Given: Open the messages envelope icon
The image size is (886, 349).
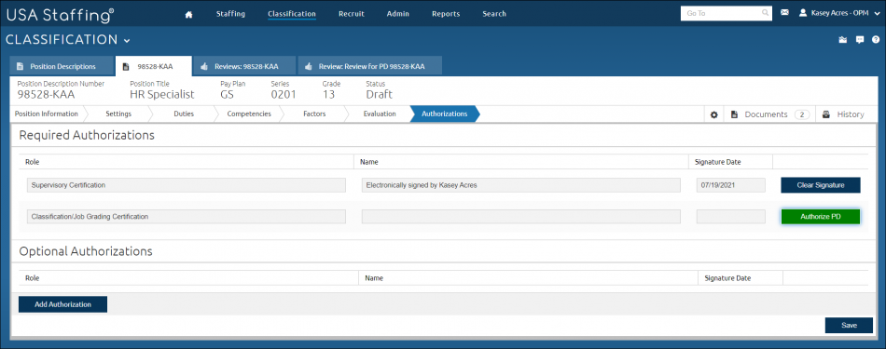Looking at the screenshot, I should click(x=784, y=12).
